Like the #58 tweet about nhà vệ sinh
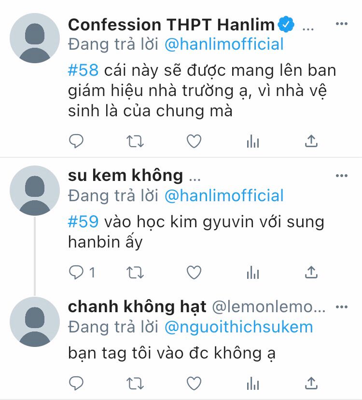Image resolution: width=362 pixels, height=400 pixels. [x=194, y=141]
